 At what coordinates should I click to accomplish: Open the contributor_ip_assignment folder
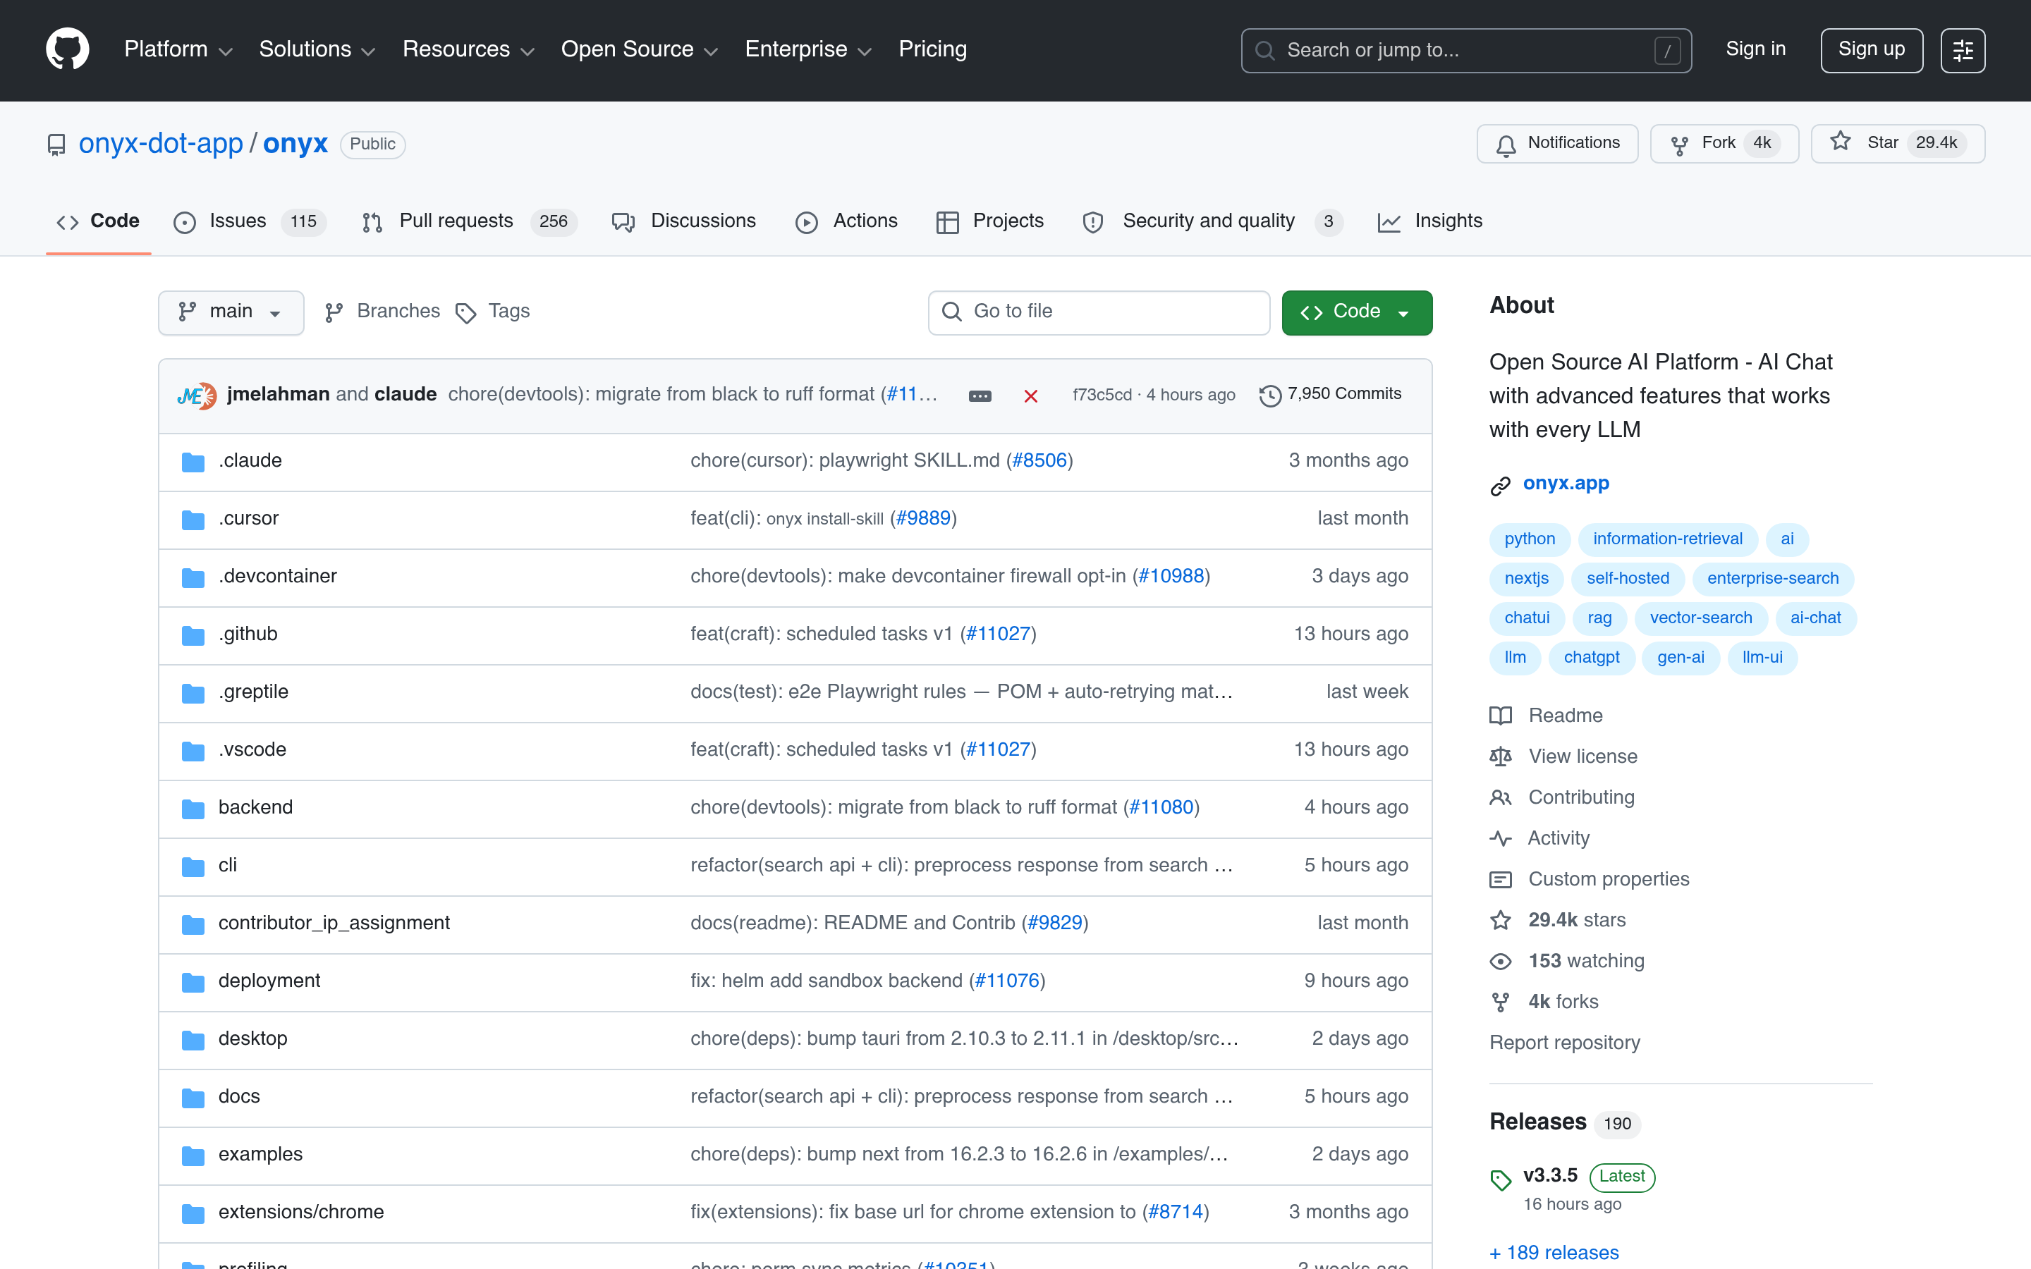coord(334,922)
